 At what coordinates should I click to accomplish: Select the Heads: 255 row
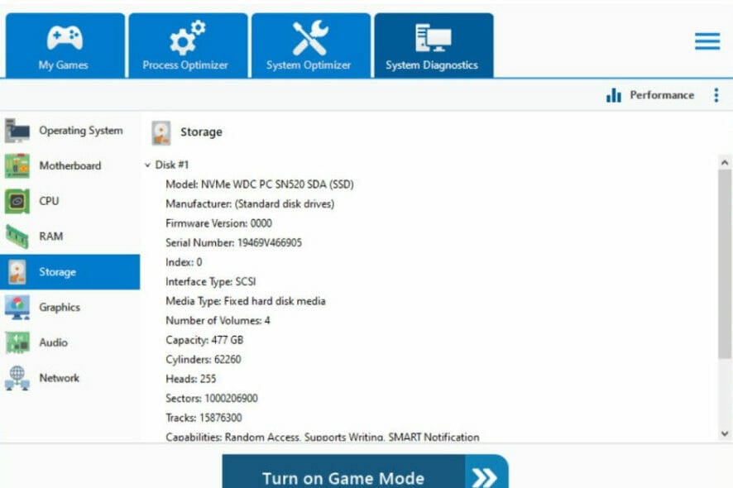click(x=191, y=379)
